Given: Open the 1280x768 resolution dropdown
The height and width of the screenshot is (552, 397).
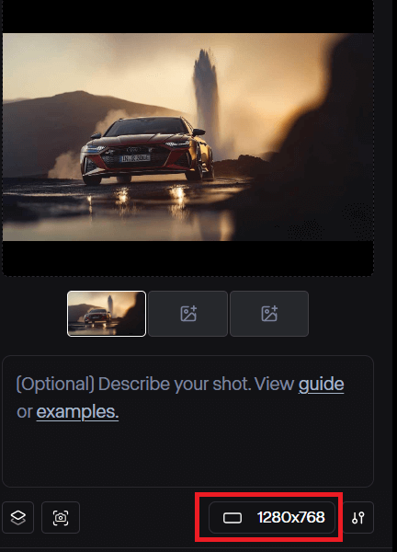Looking at the screenshot, I should tap(272, 517).
